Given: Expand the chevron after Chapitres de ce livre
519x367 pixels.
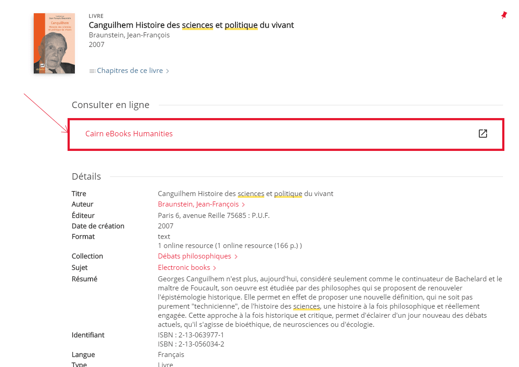Looking at the screenshot, I should [168, 71].
